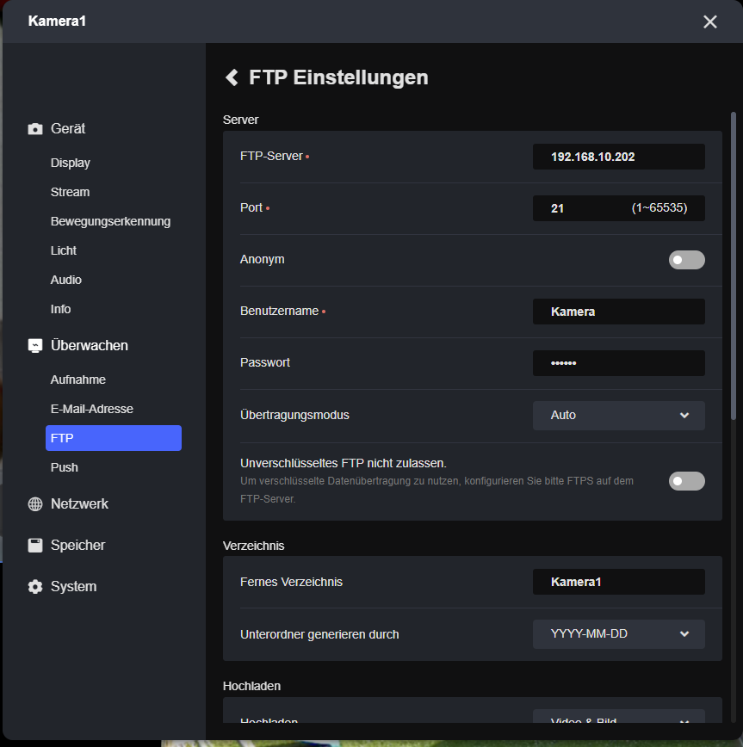Toggle the Anonym switch

click(x=686, y=260)
